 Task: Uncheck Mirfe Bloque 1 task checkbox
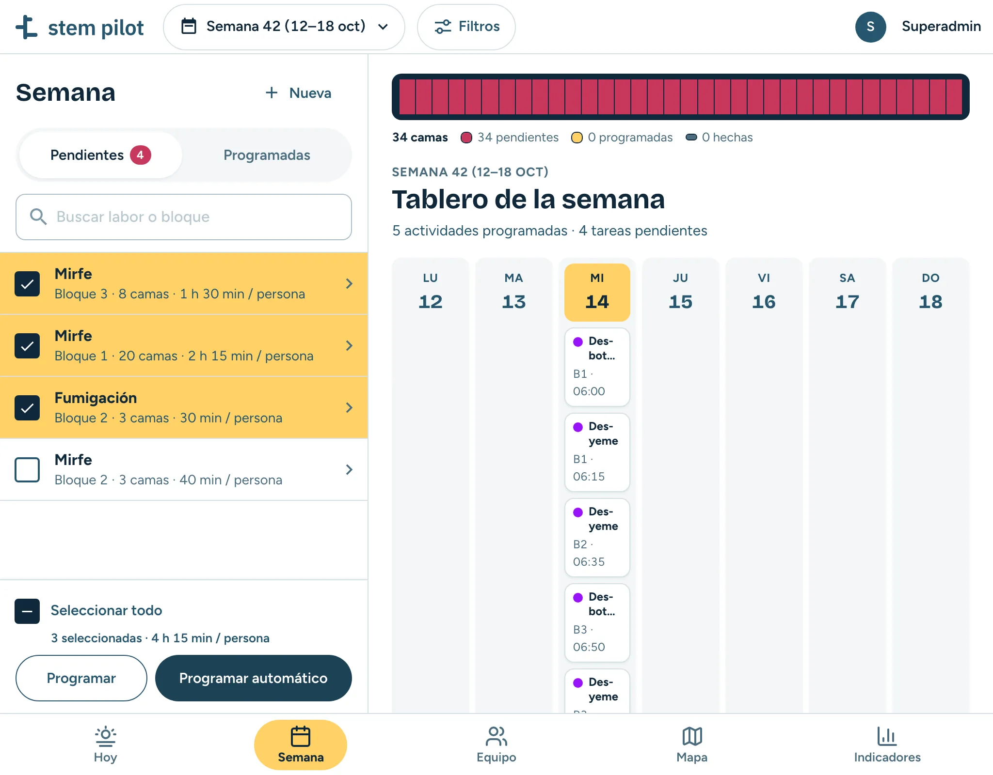point(27,346)
